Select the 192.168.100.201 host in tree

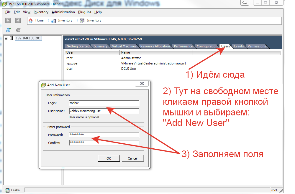tap(28, 38)
